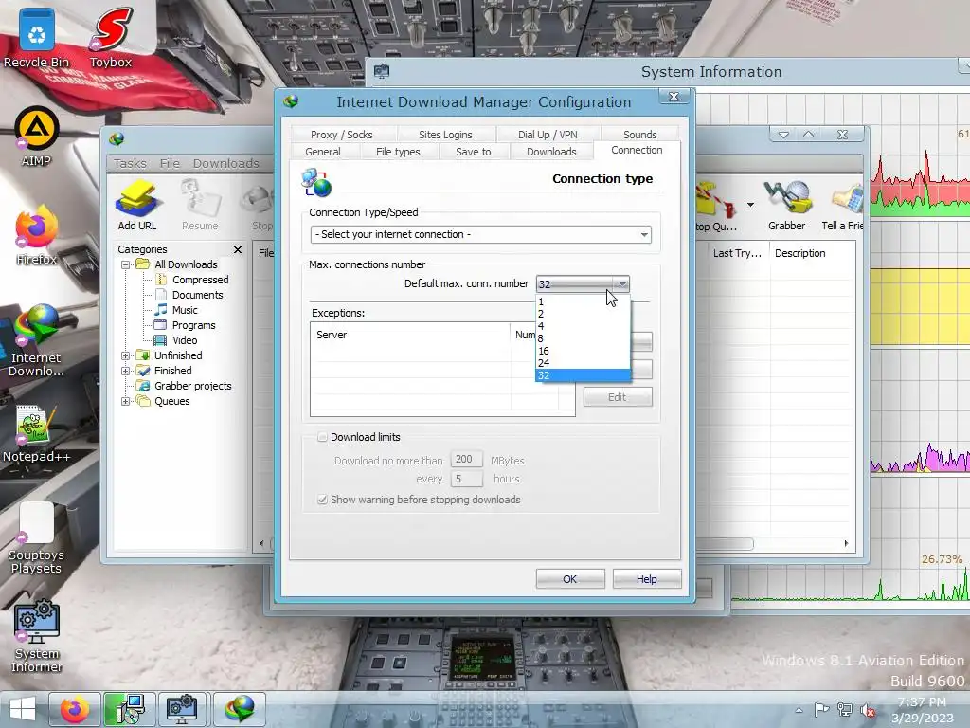Image resolution: width=970 pixels, height=728 pixels.
Task: Open the File menu in IDM
Action: click(170, 163)
